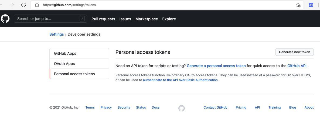This screenshot has width=320, height=114.
Task: Add page to favorites with star icon
Action: coord(298,5)
